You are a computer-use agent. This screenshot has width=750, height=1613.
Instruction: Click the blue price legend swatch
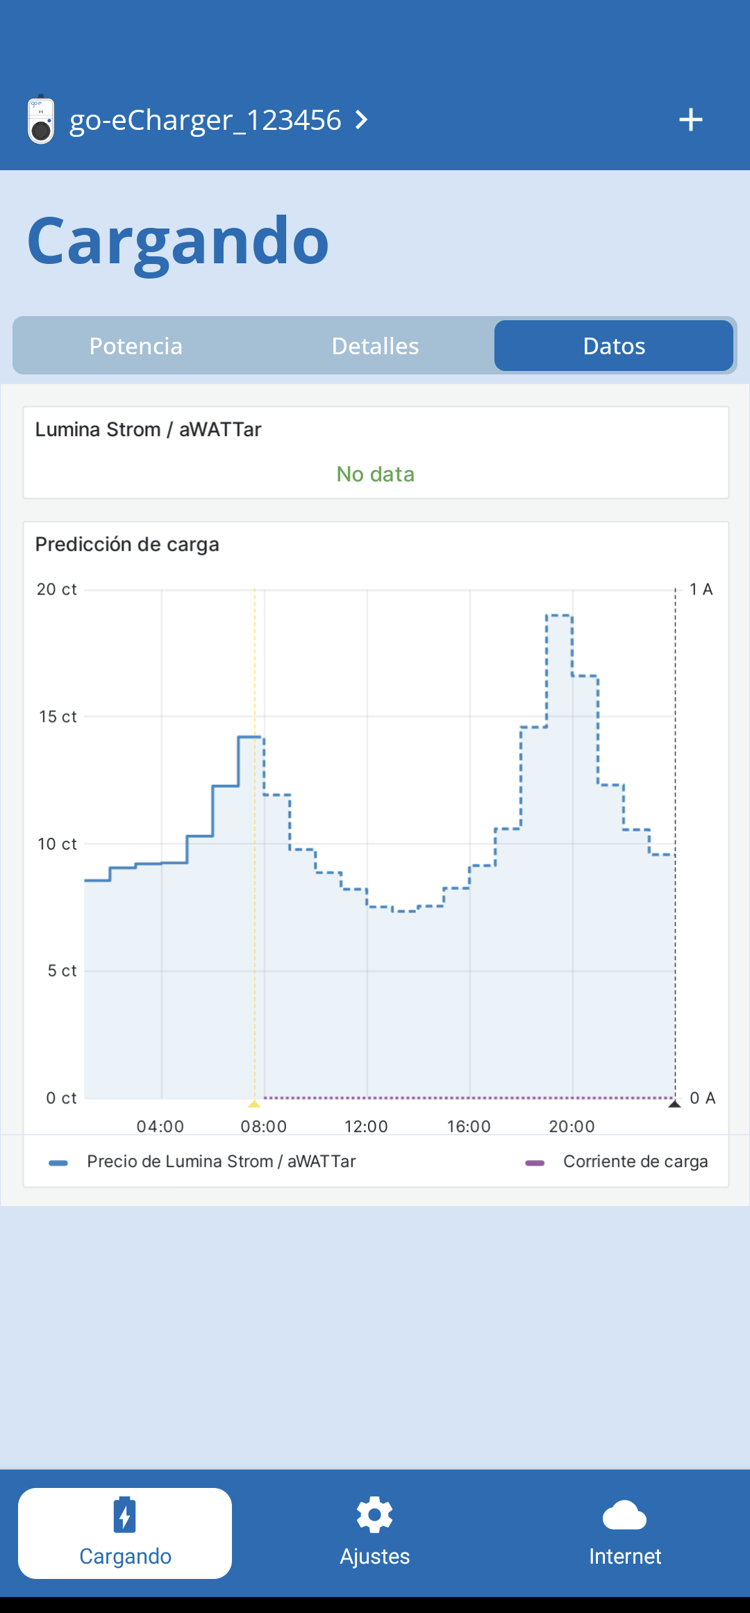tap(58, 1163)
